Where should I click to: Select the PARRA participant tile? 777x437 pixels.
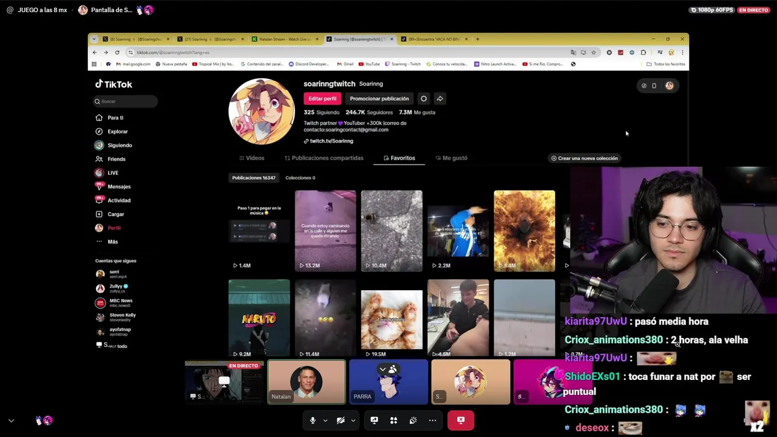(388, 382)
